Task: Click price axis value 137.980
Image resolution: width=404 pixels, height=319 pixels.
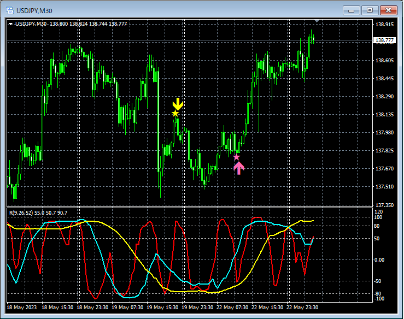Action: [384, 133]
